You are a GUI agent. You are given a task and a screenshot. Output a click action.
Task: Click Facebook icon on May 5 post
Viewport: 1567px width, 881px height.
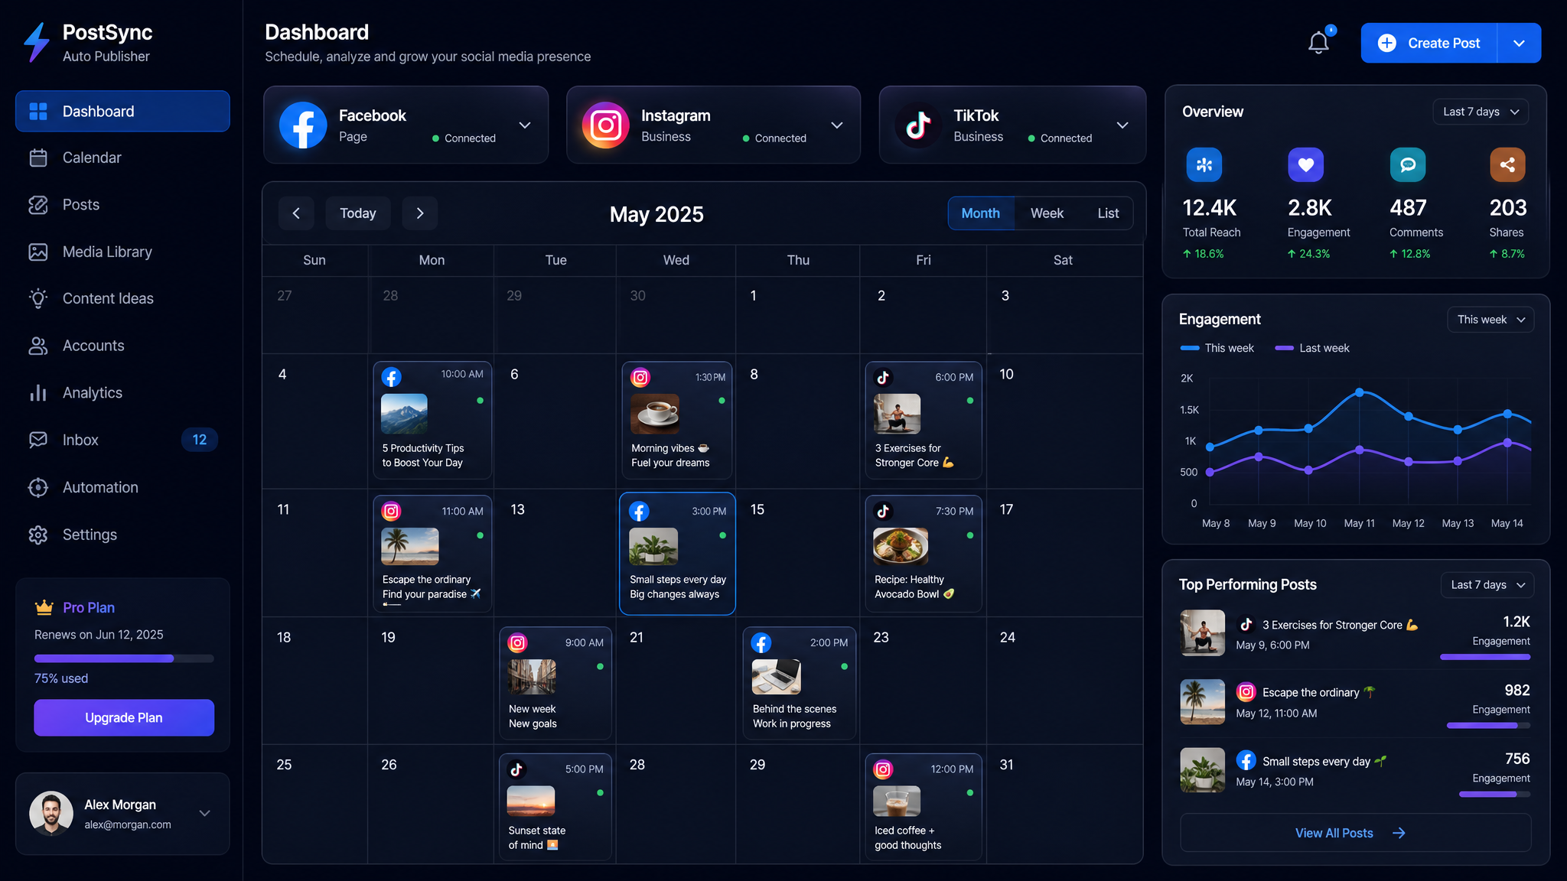tap(391, 377)
